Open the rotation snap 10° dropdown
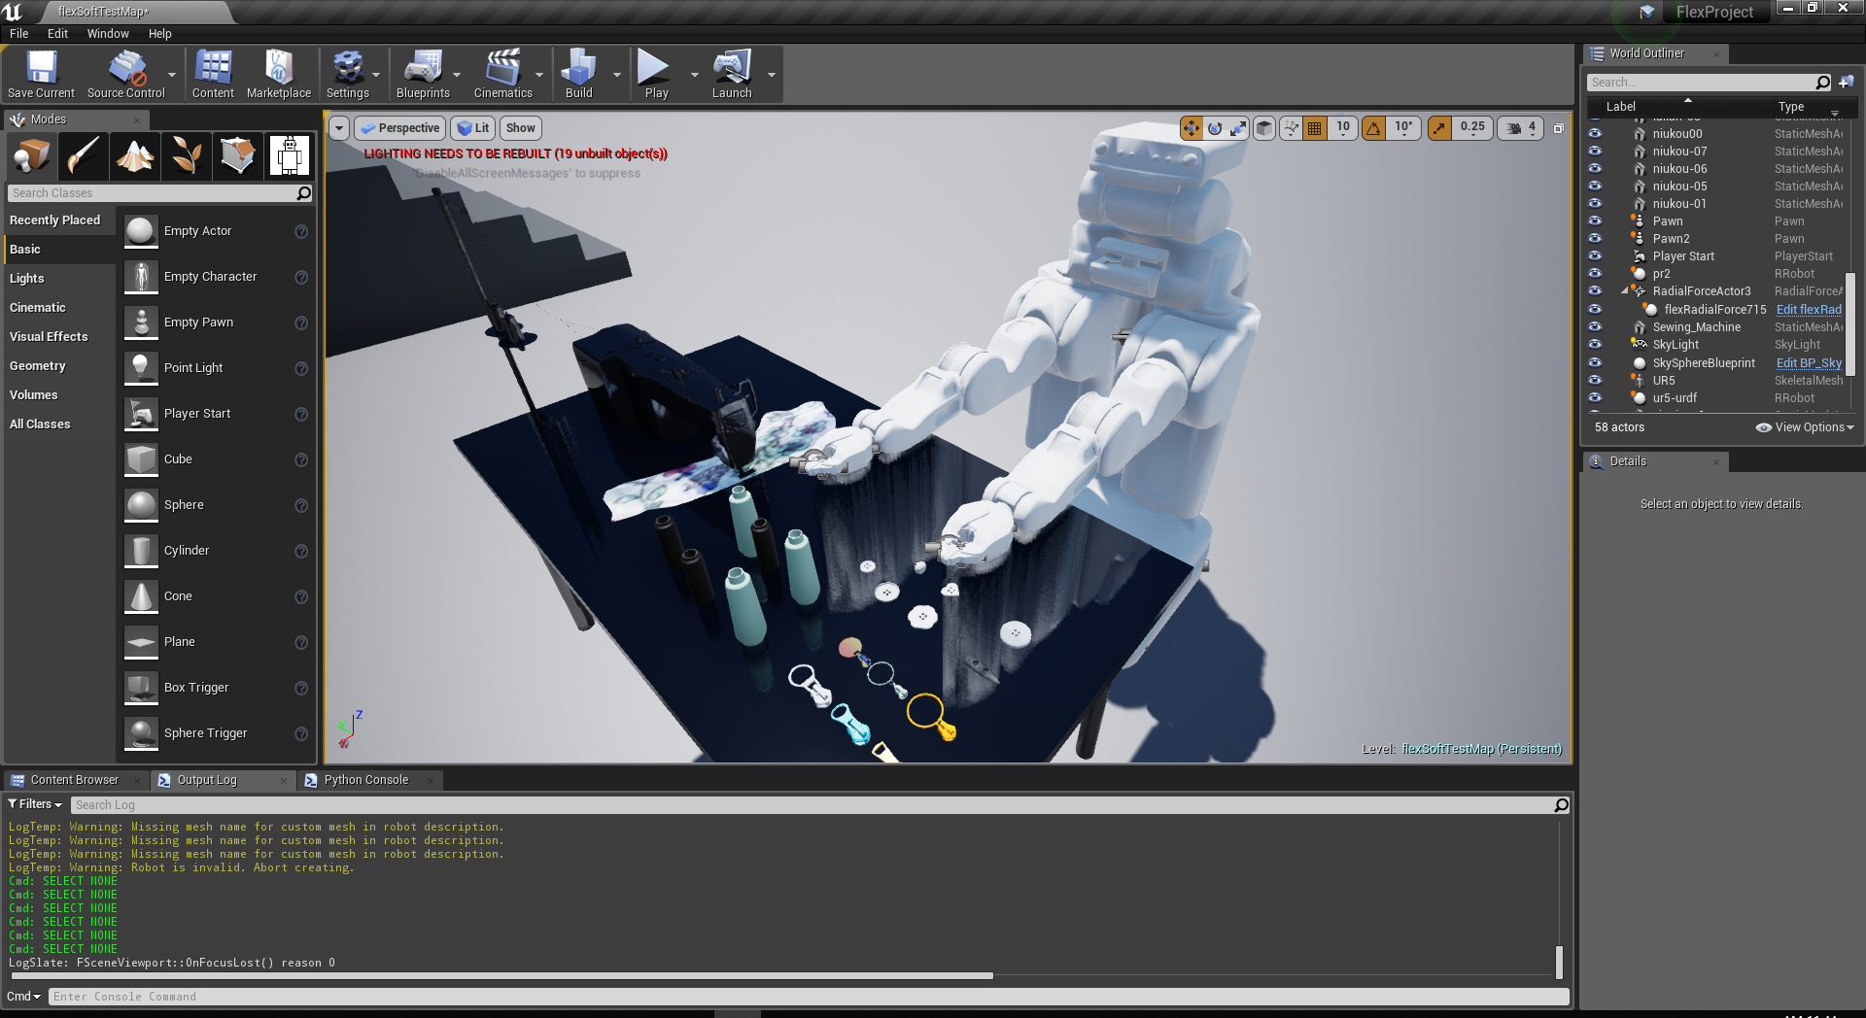Image resolution: width=1866 pixels, height=1018 pixels. tap(1404, 128)
